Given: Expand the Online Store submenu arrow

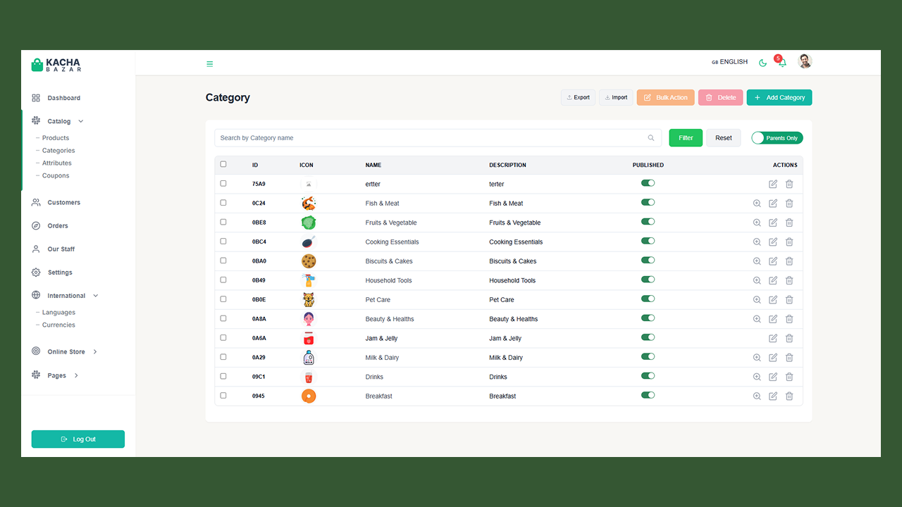Looking at the screenshot, I should 95,352.
